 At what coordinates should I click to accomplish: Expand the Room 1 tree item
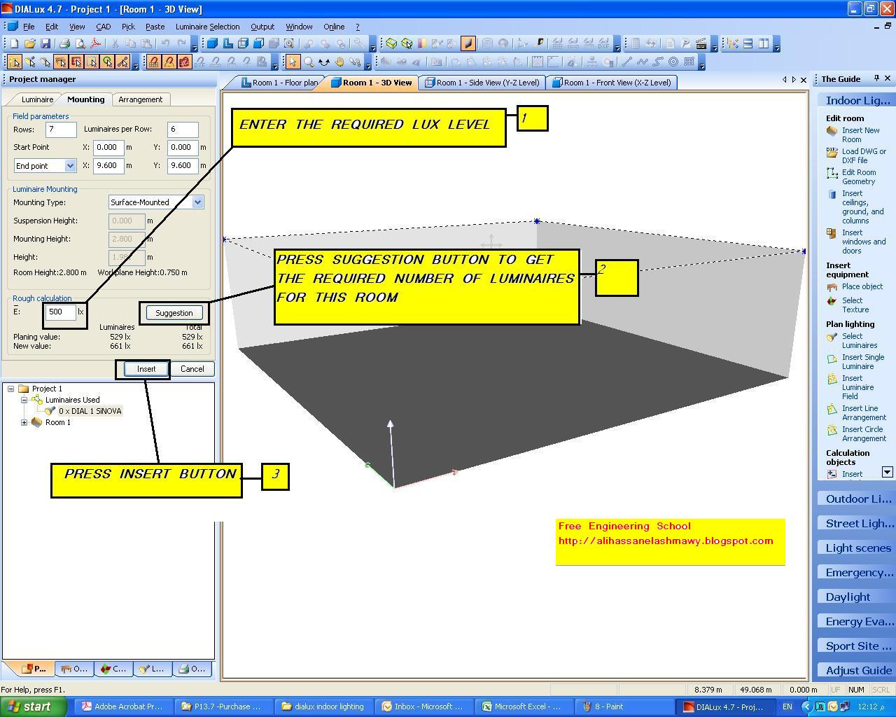point(24,422)
